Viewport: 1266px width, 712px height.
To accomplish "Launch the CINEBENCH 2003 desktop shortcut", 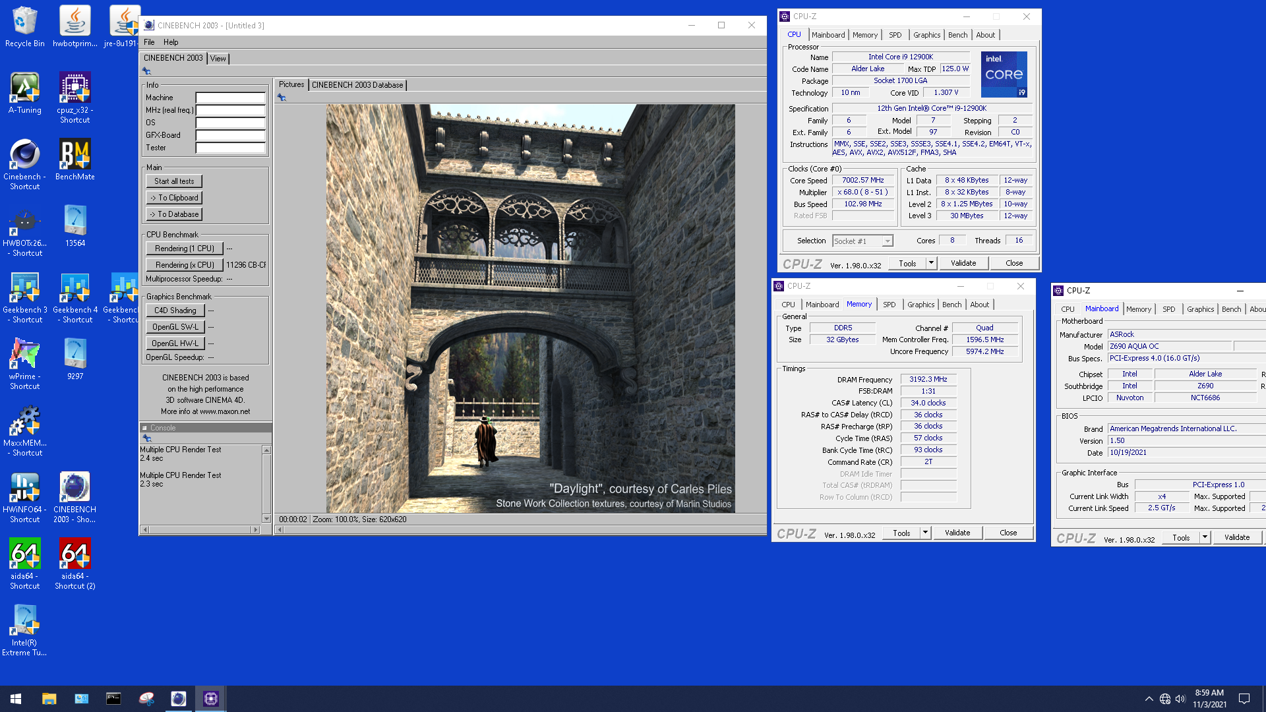I will (x=75, y=497).
